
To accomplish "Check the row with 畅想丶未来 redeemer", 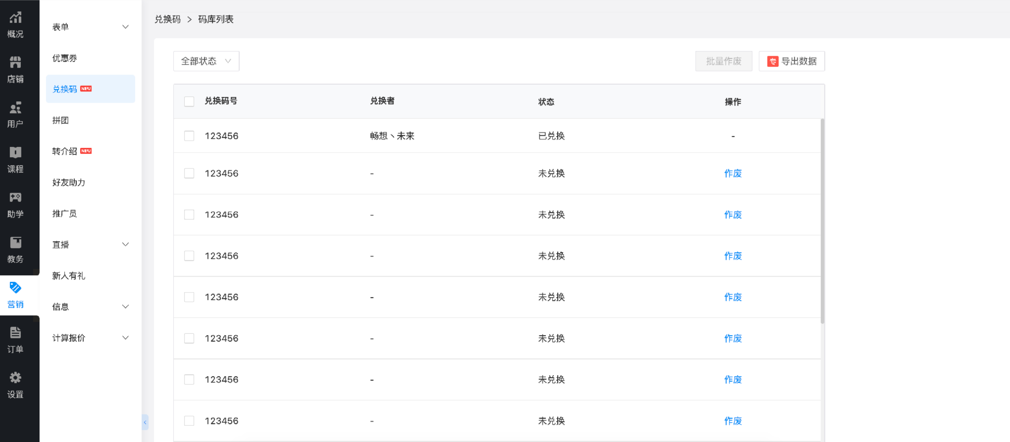I will pyautogui.click(x=189, y=136).
